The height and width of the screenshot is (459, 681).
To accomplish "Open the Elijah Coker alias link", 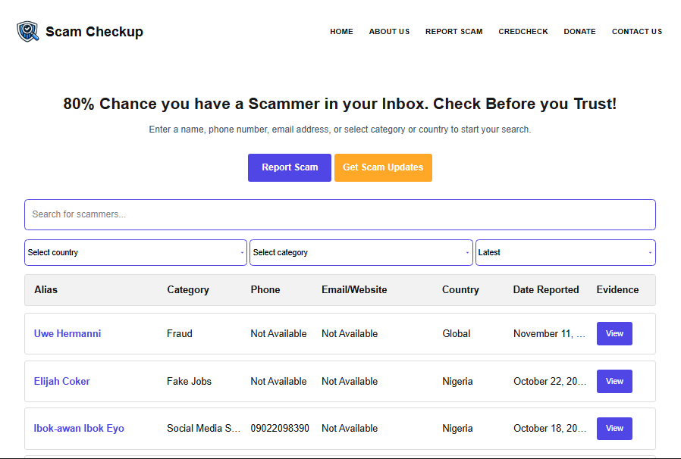I will [61, 381].
